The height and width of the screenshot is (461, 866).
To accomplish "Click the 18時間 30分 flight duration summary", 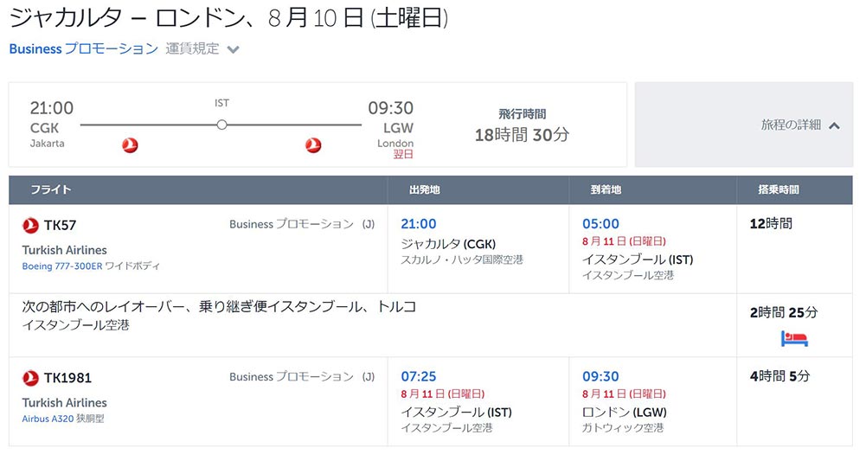I will coord(522,135).
